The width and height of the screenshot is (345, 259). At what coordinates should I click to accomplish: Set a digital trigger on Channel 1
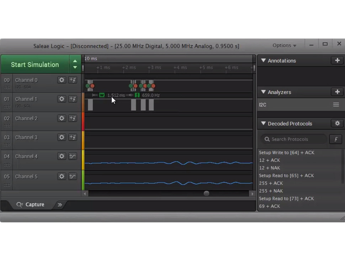point(73,99)
